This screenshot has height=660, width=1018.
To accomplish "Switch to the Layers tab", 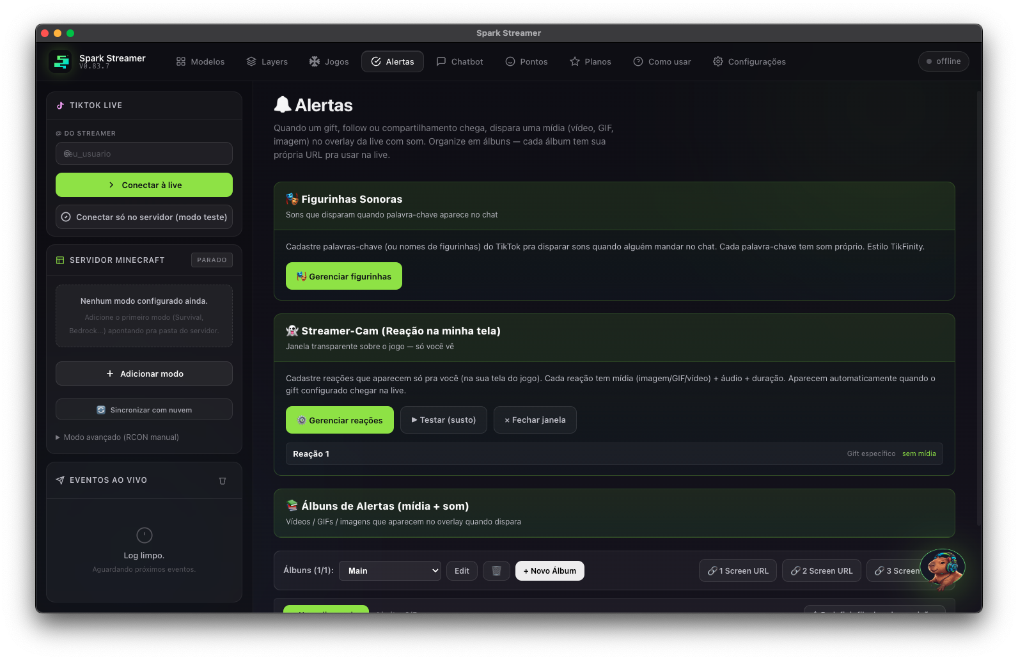I will point(267,61).
